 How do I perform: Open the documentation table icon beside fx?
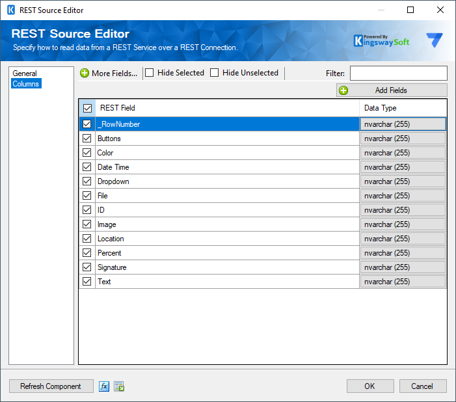coord(119,386)
